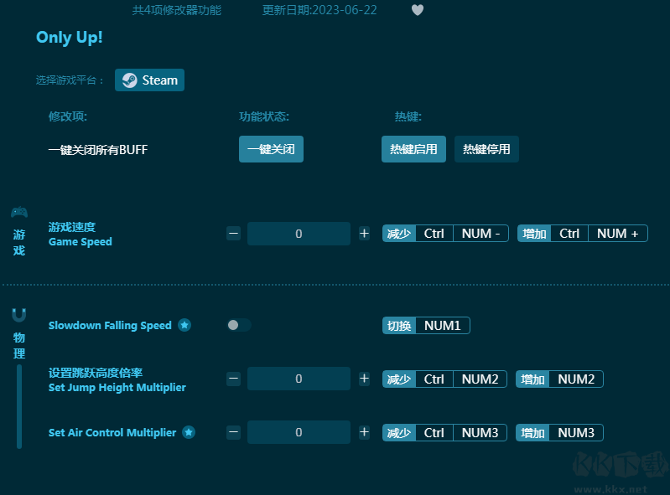Click the 一键关闭 button
This screenshot has width=670, height=495.
(271, 149)
